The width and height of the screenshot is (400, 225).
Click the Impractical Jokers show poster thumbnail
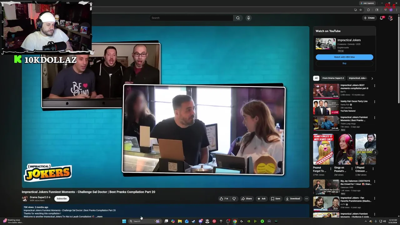[326, 44]
